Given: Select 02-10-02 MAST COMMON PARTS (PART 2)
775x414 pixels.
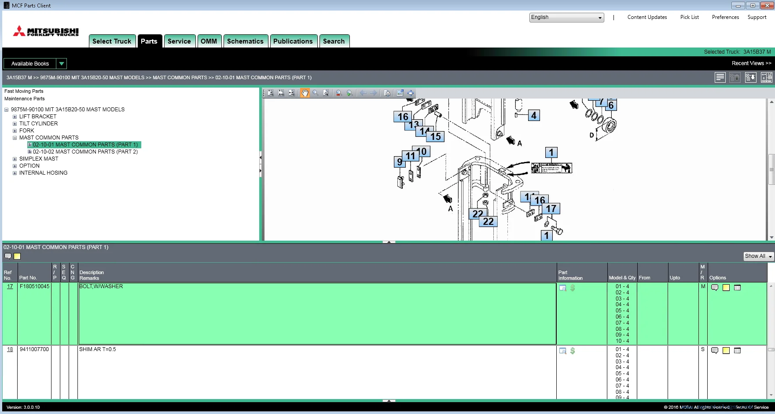Looking at the screenshot, I should [85, 152].
